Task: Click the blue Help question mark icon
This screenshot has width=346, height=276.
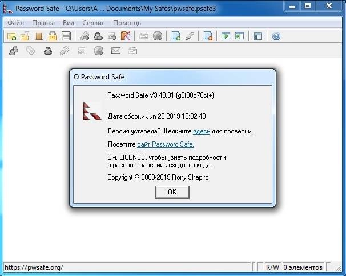Action: tap(276, 36)
